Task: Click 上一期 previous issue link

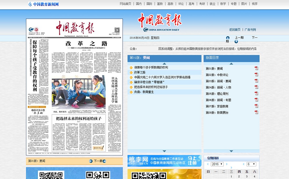Action: pyautogui.click(x=239, y=38)
